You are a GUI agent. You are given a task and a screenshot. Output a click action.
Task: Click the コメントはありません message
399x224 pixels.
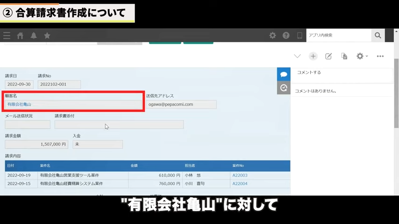tap(315, 91)
